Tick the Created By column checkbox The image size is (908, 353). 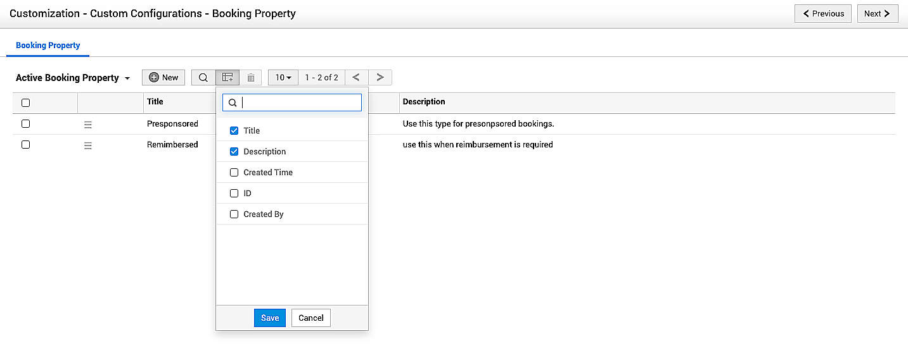pyautogui.click(x=234, y=214)
